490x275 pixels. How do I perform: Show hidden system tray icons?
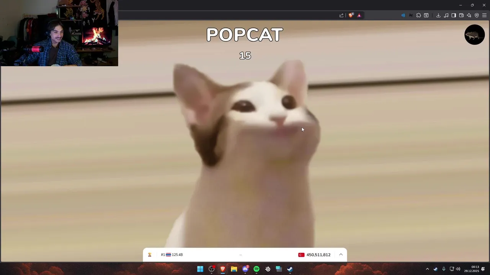click(427, 269)
